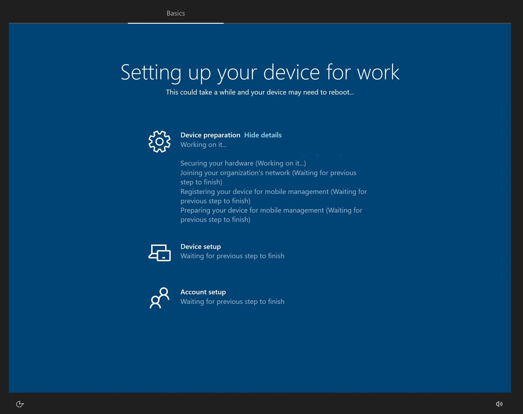Screen dimensions: 523x414
Task: Click the Device setup computer icon
Action: tap(159, 252)
